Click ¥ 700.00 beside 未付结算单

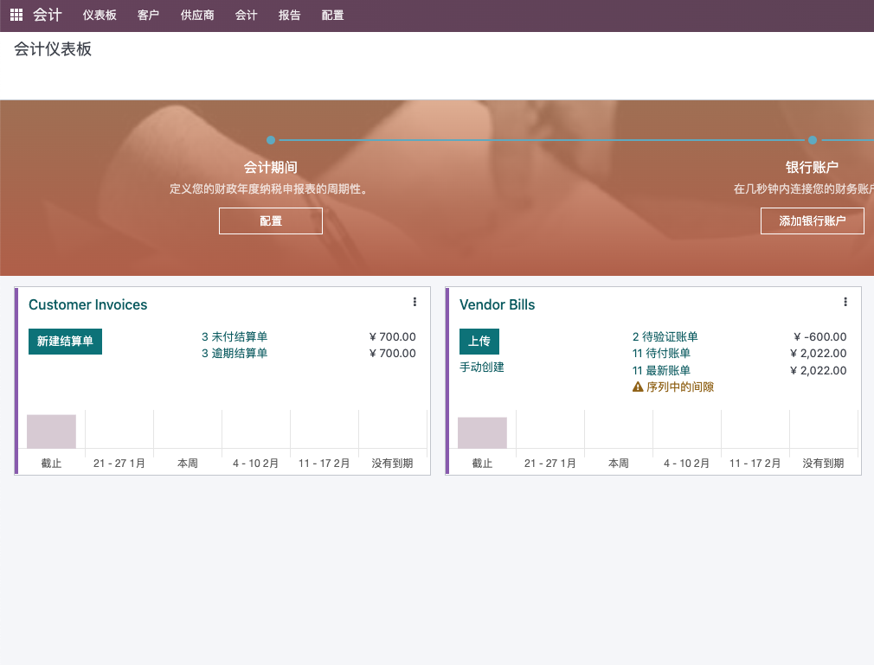392,337
